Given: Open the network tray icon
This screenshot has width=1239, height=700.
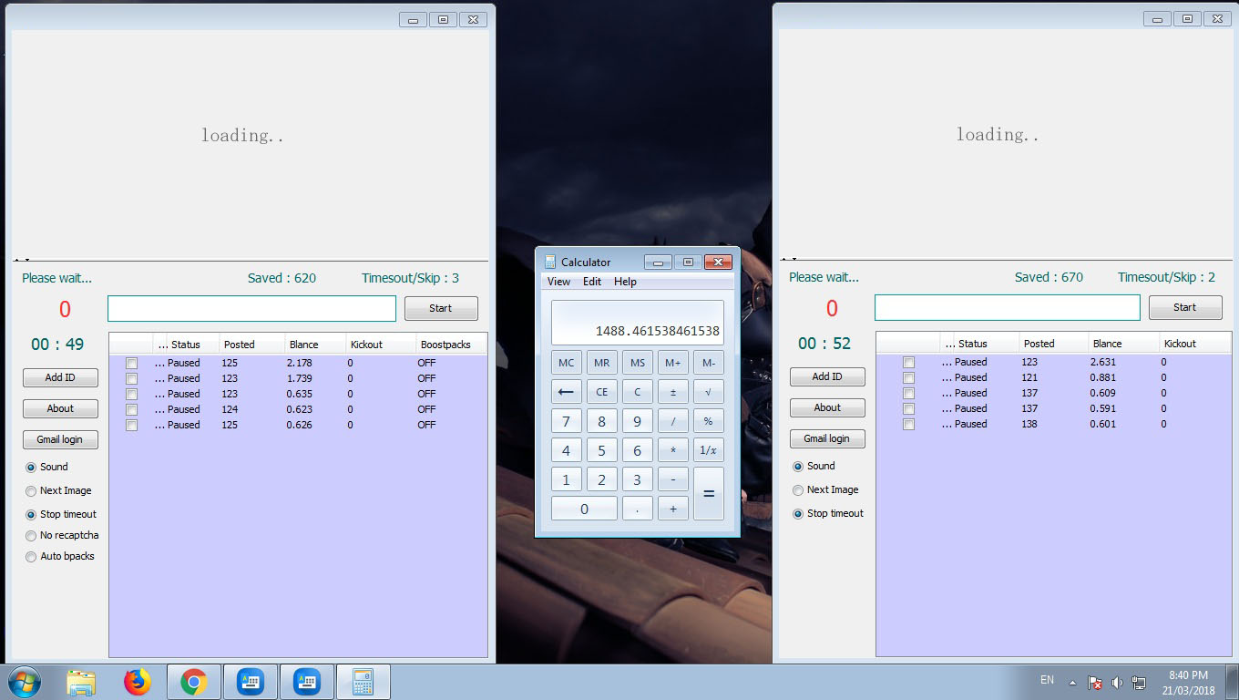Looking at the screenshot, I should 1139,683.
